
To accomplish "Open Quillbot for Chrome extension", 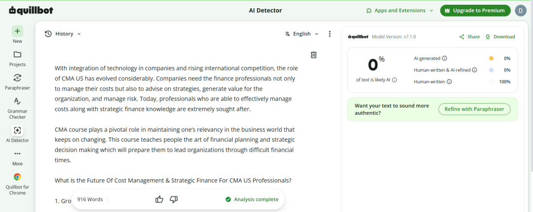I will click(17, 184).
